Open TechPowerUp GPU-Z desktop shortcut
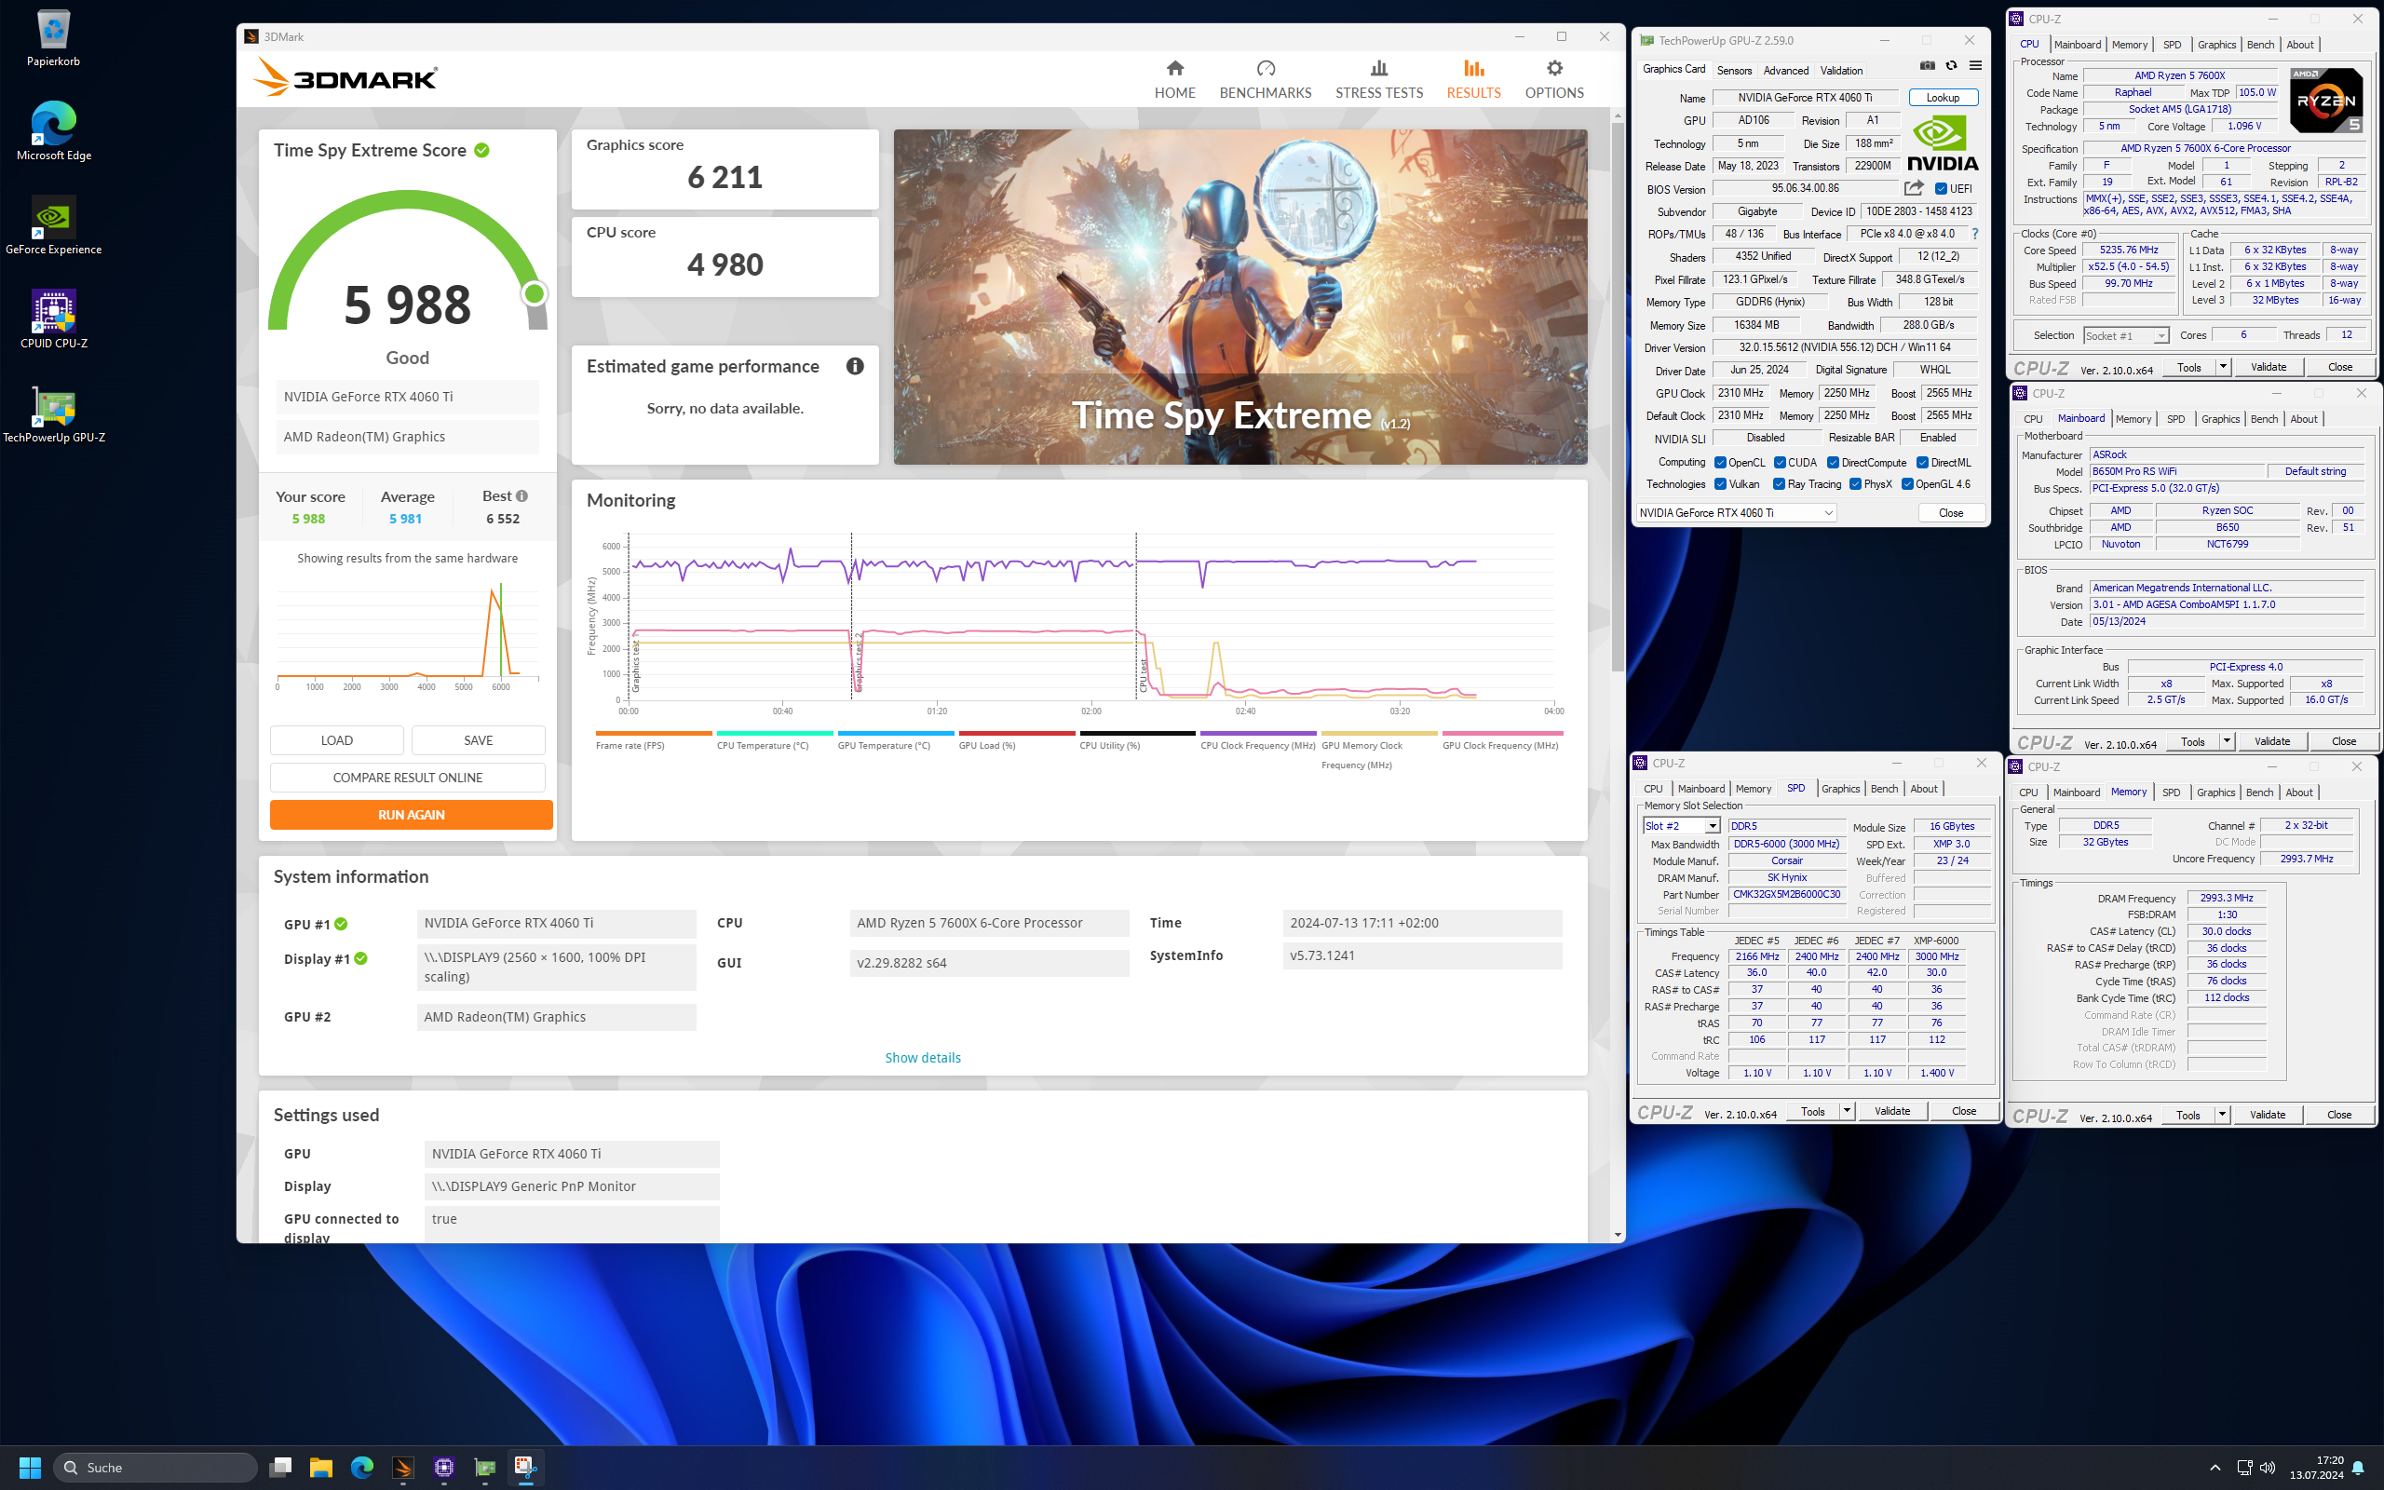 [53, 413]
